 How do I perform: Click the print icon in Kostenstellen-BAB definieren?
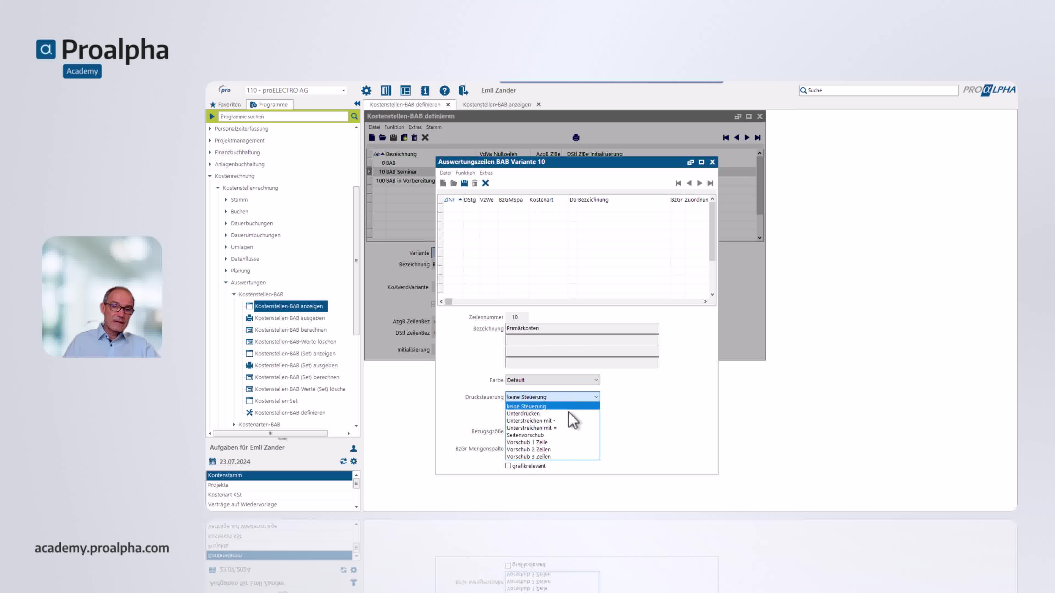pyautogui.click(x=576, y=138)
